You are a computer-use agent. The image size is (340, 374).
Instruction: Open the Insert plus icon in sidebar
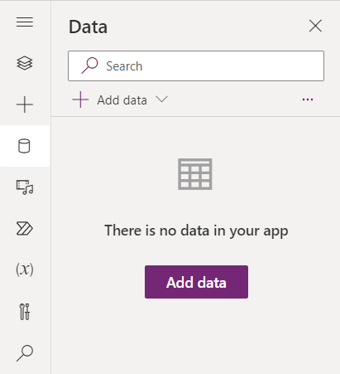25,104
